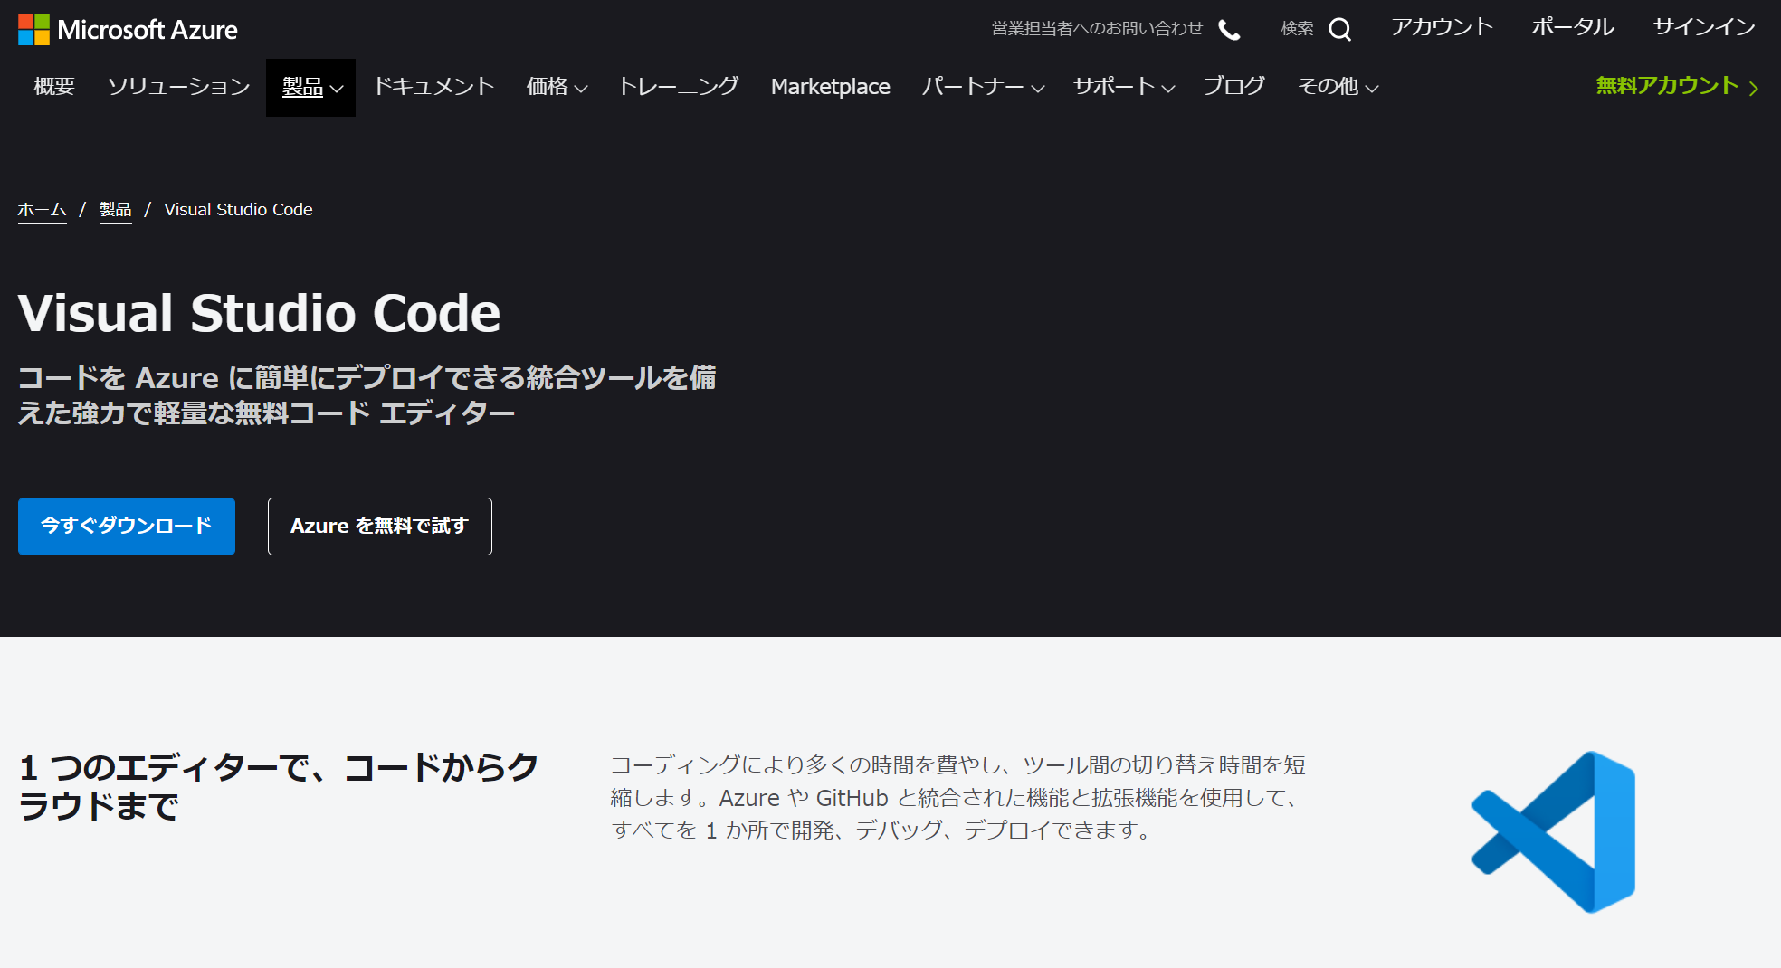The height and width of the screenshot is (968, 1781).
Task: Go to 製品 in the breadcrumb
Action: point(115,210)
